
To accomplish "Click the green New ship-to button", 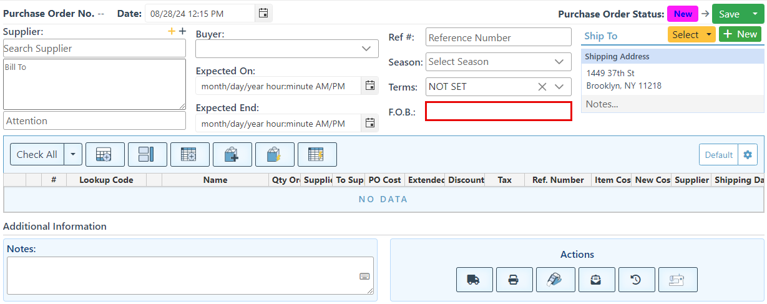I will (x=740, y=34).
